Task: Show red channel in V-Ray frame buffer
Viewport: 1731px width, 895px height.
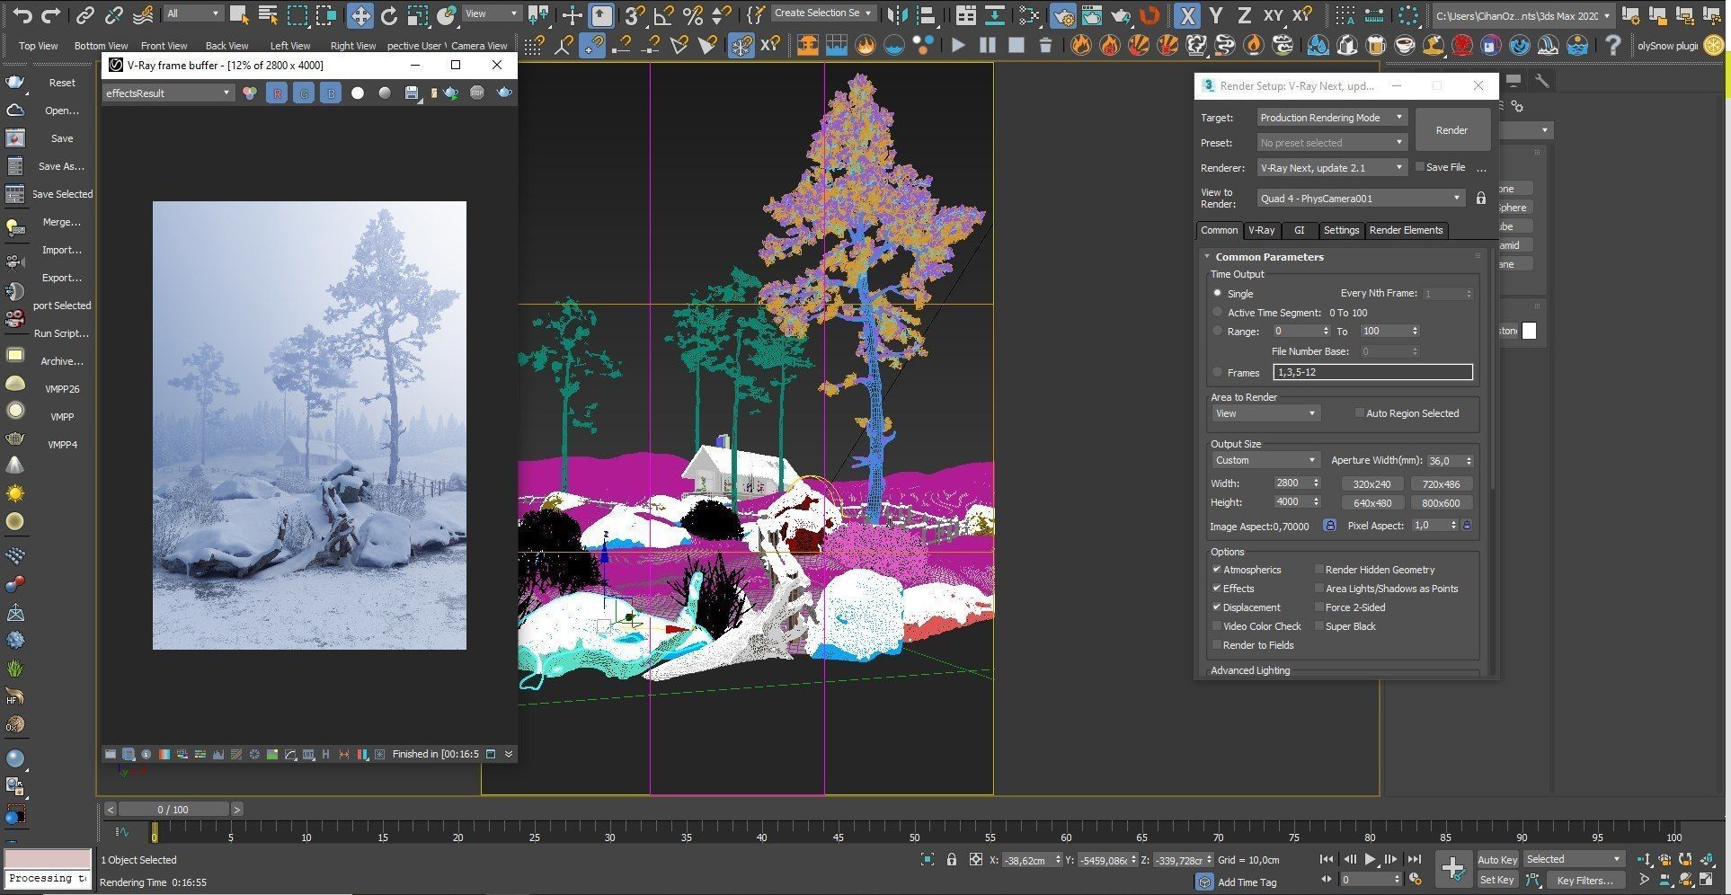Action: pos(277,93)
